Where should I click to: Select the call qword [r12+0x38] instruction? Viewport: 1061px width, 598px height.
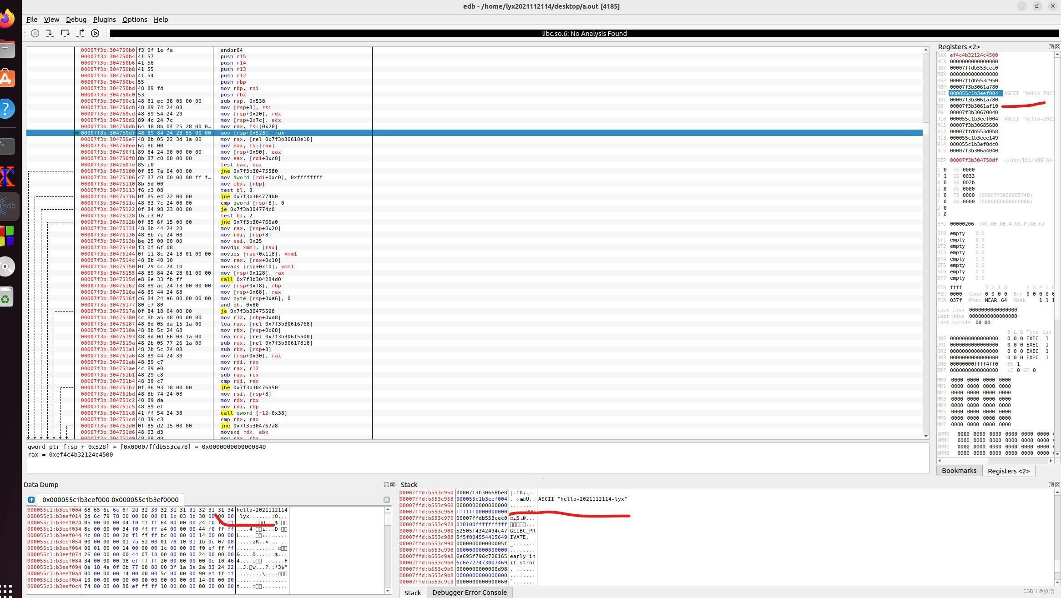coord(475,413)
